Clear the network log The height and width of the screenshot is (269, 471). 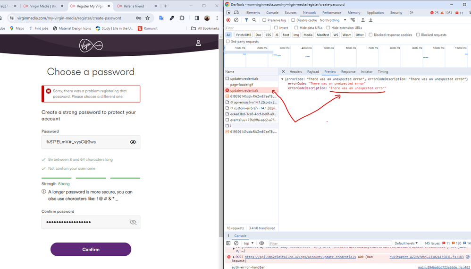click(x=236, y=20)
